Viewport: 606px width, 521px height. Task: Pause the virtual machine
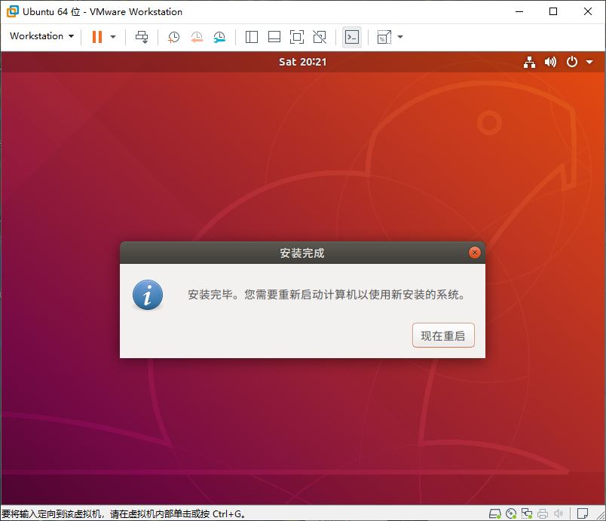pyautogui.click(x=97, y=37)
